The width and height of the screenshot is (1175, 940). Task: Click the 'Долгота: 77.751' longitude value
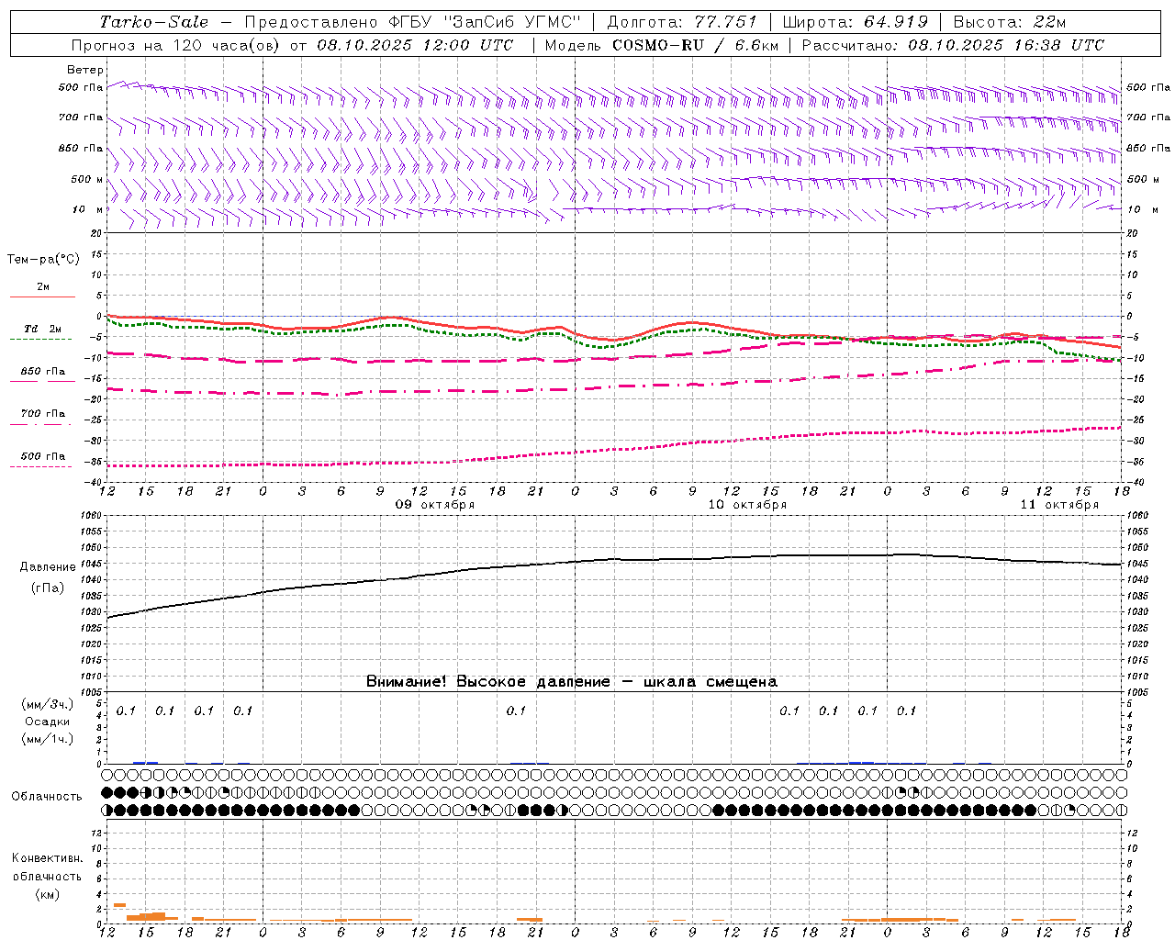pos(682,22)
